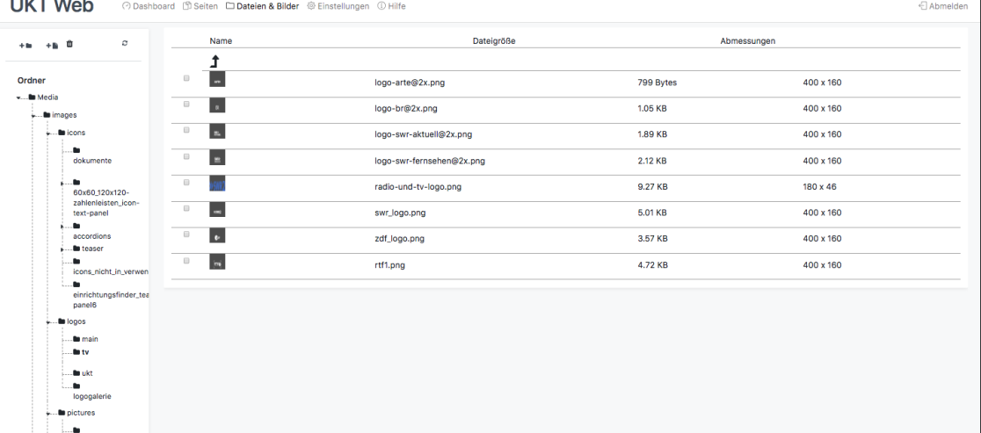Open the Seiten menu
This screenshot has width=981, height=433.
200,6
